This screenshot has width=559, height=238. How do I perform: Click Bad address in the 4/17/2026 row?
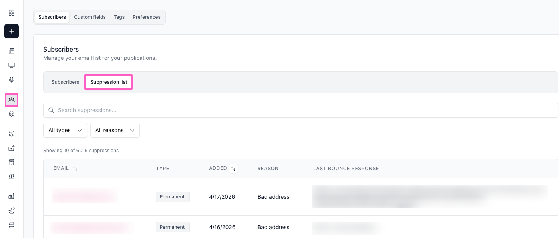coord(273,197)
